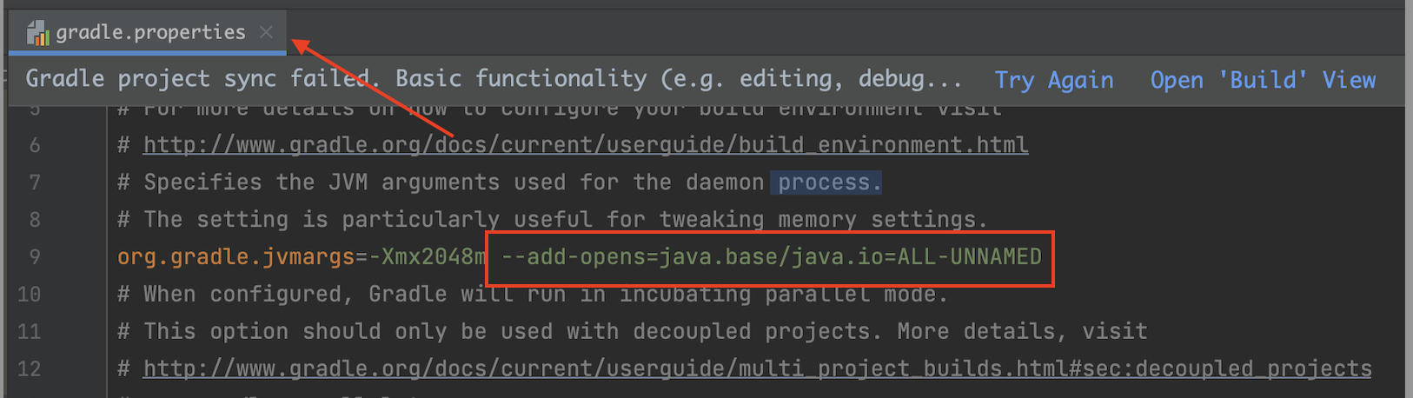Viewport: 1413px width, 398px height.
Task: Open the multi_project_builds.html URL on line 12
Action: [x=757, y=369]
